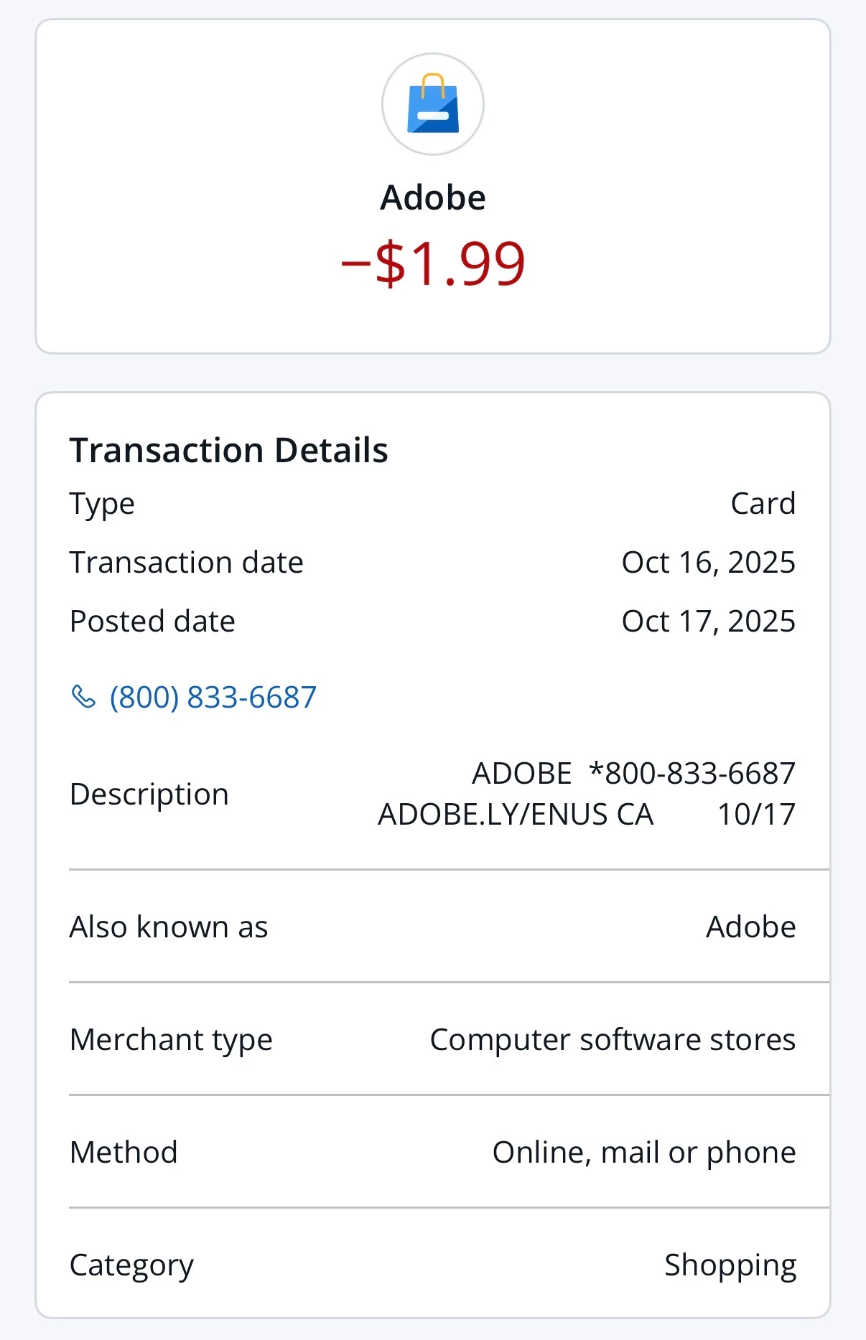Tap the Oct 17, 2025 posted date
The image size is (866, 1340).
click(x=709, y=622)
